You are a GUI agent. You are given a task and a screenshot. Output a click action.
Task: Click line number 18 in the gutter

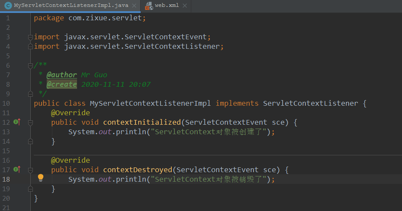[6, 180]
